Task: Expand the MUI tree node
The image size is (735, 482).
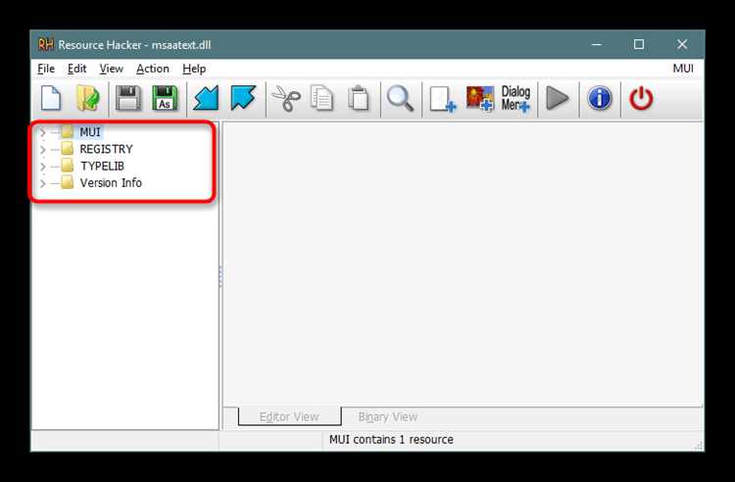Action: point(43,132)
